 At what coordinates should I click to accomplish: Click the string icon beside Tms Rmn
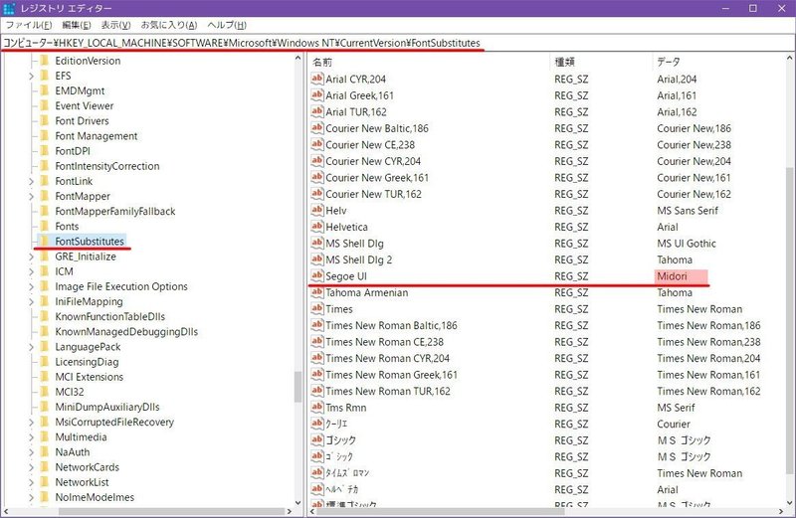click(x=317, y=407)
